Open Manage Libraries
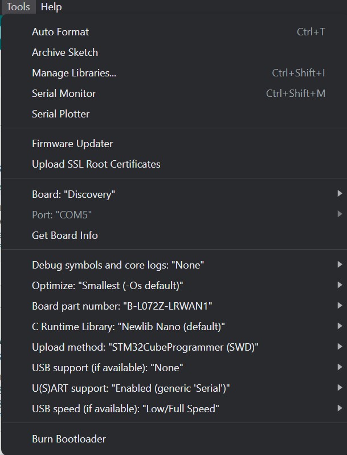Viewport: 347px width, 455px height. coord(74,73)
